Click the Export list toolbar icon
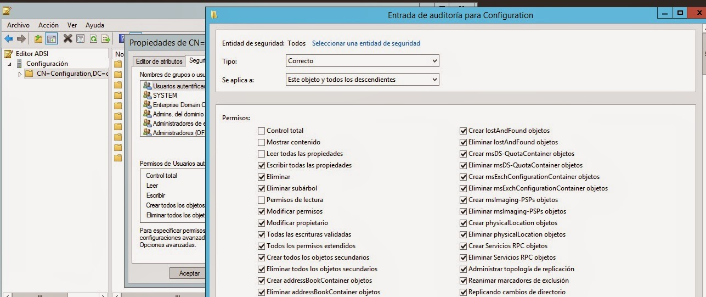Image resolution: width=706 pixels, height=297 pixels. (106, 38)
